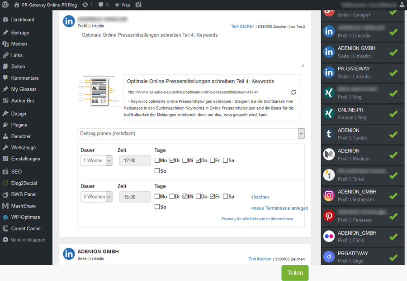Click Text löschen for the LinkedIn profile post

coord(242,26)
